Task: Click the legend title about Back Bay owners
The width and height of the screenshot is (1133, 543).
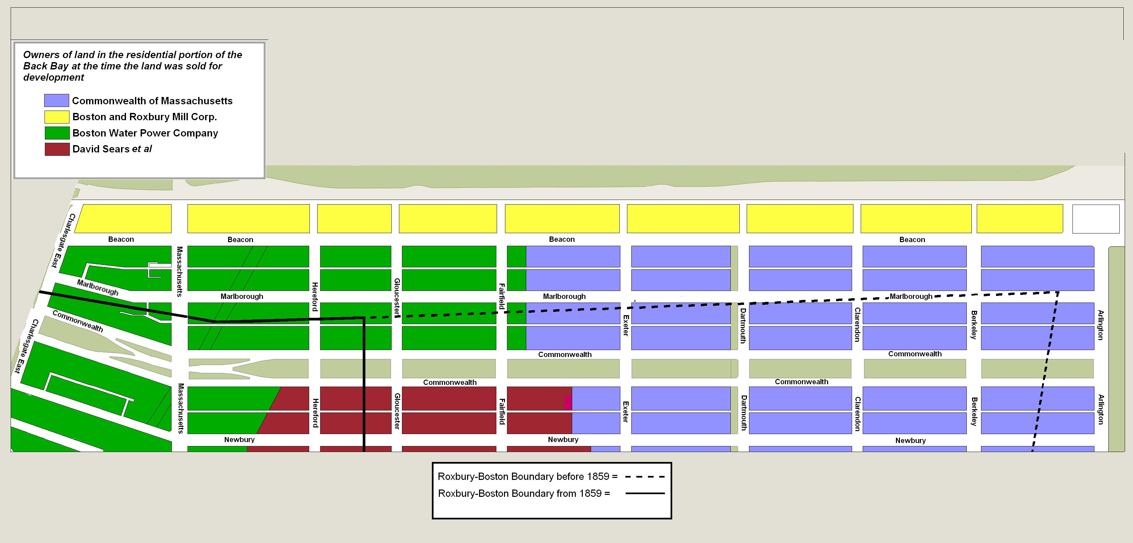Action: tap(132, 66)
